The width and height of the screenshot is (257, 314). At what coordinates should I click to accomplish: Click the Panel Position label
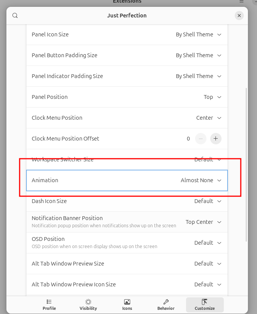[x=50, y=97]
